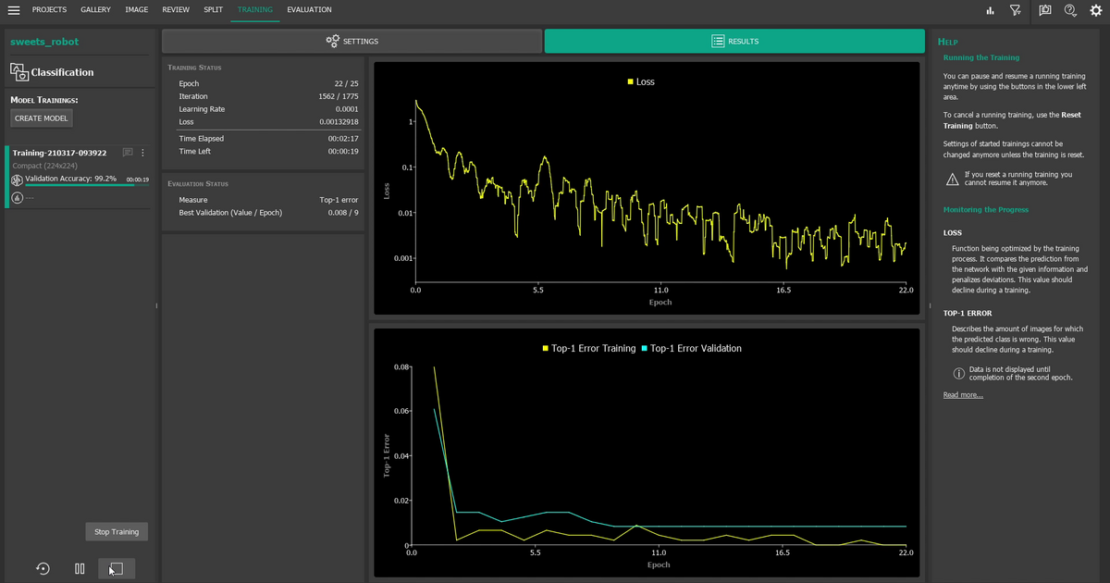1110x583 pixels.
Task: Click the feedback thumbs-up icon
Action: (x=1045, y=10)
